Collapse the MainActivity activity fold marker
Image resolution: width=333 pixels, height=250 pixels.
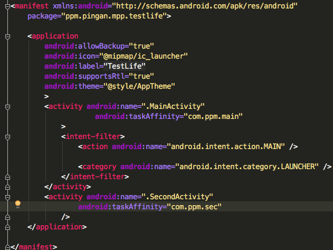pyautogui.click(x=7, y=107)
